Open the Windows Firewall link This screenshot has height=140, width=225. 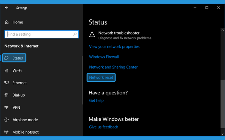pyautogui.click(x=104, y=57)
